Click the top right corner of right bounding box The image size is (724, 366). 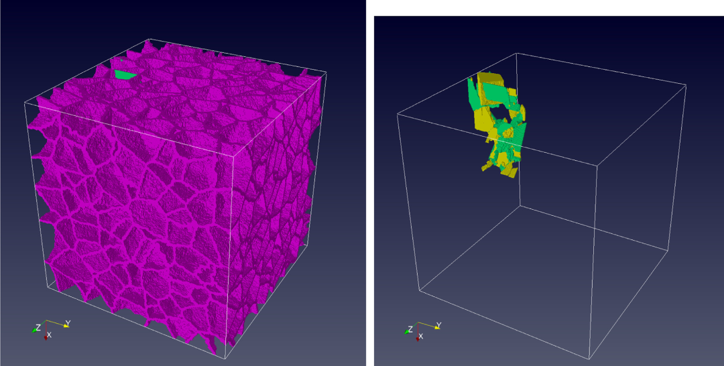686,85
